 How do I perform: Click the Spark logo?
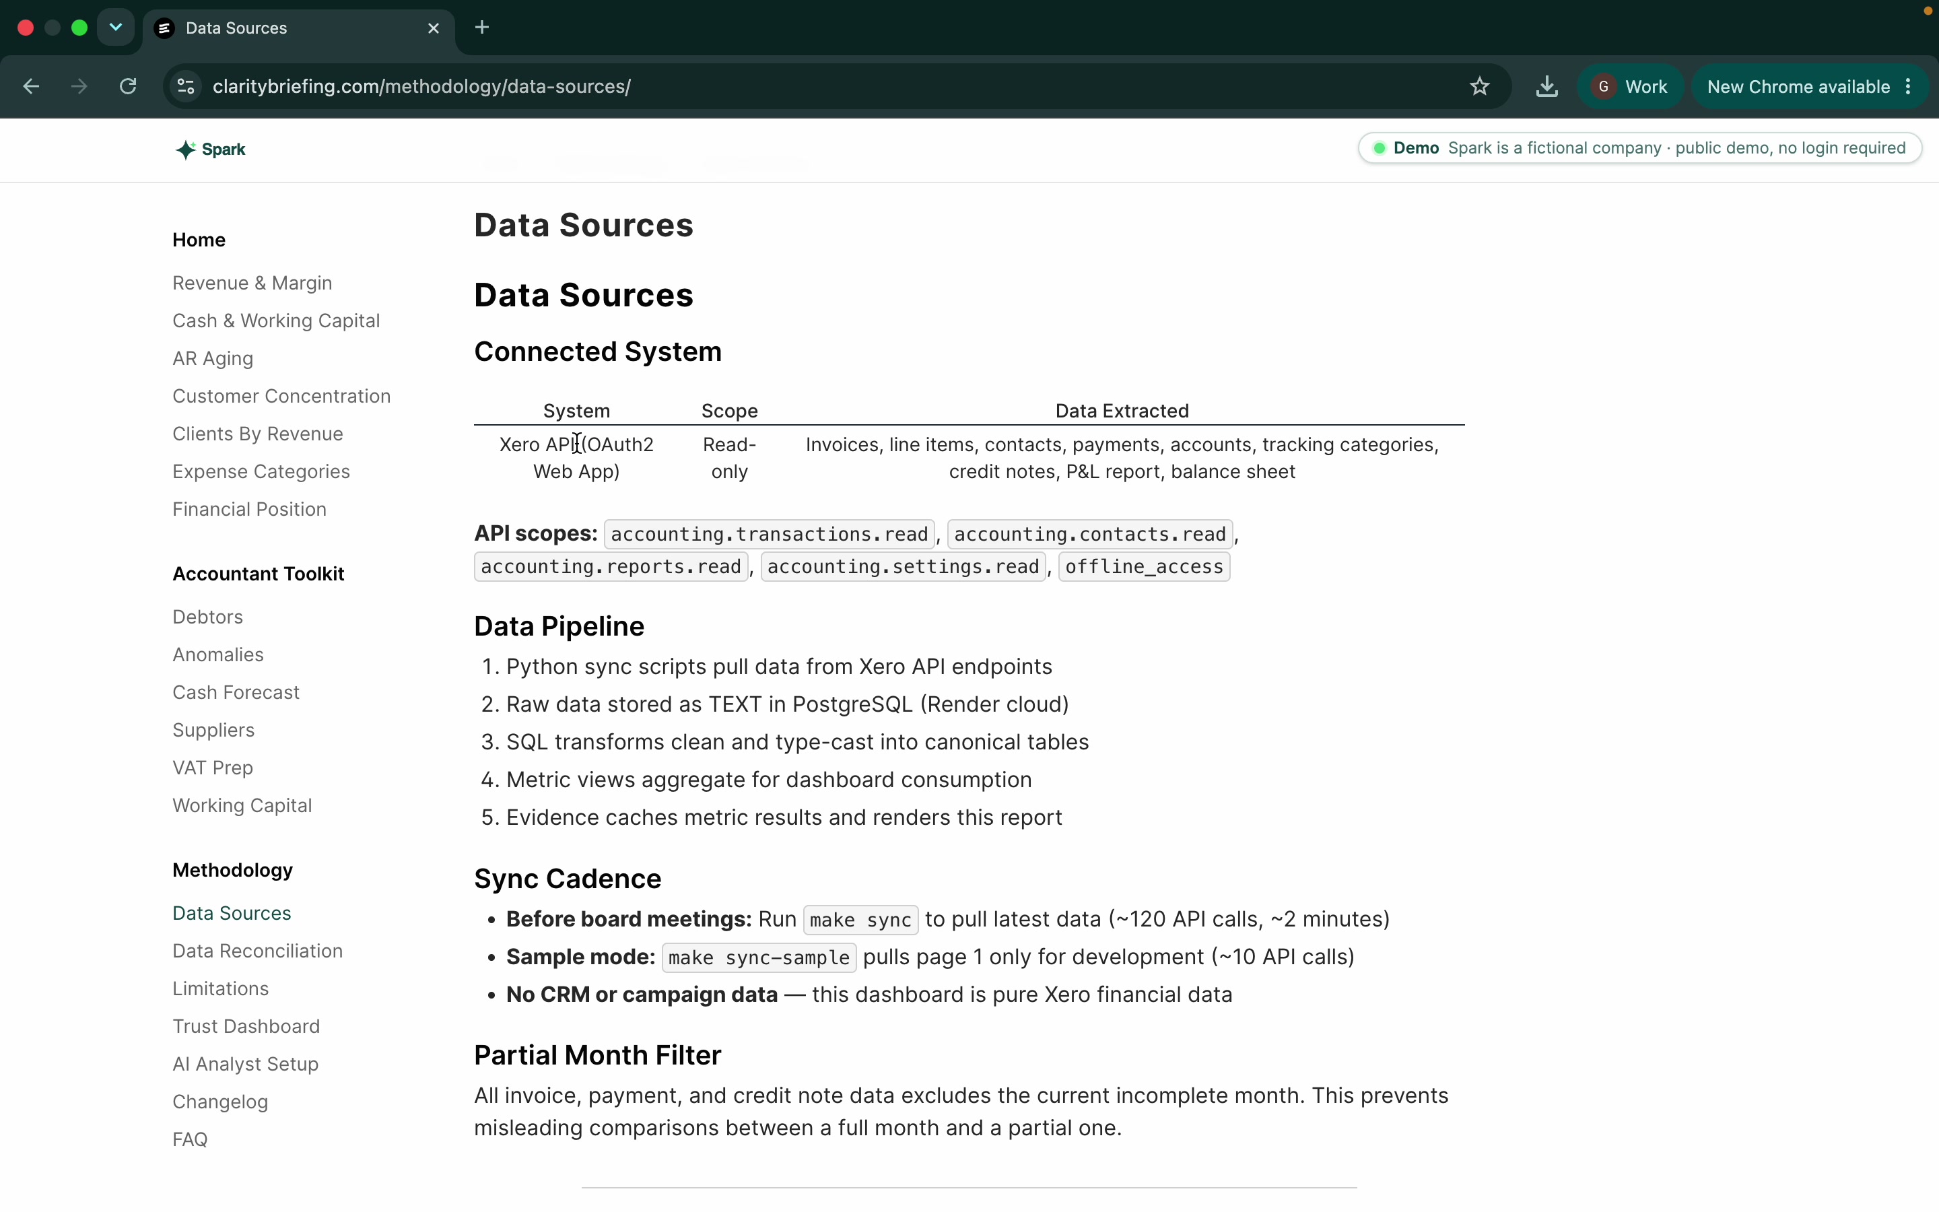point(210,150)
